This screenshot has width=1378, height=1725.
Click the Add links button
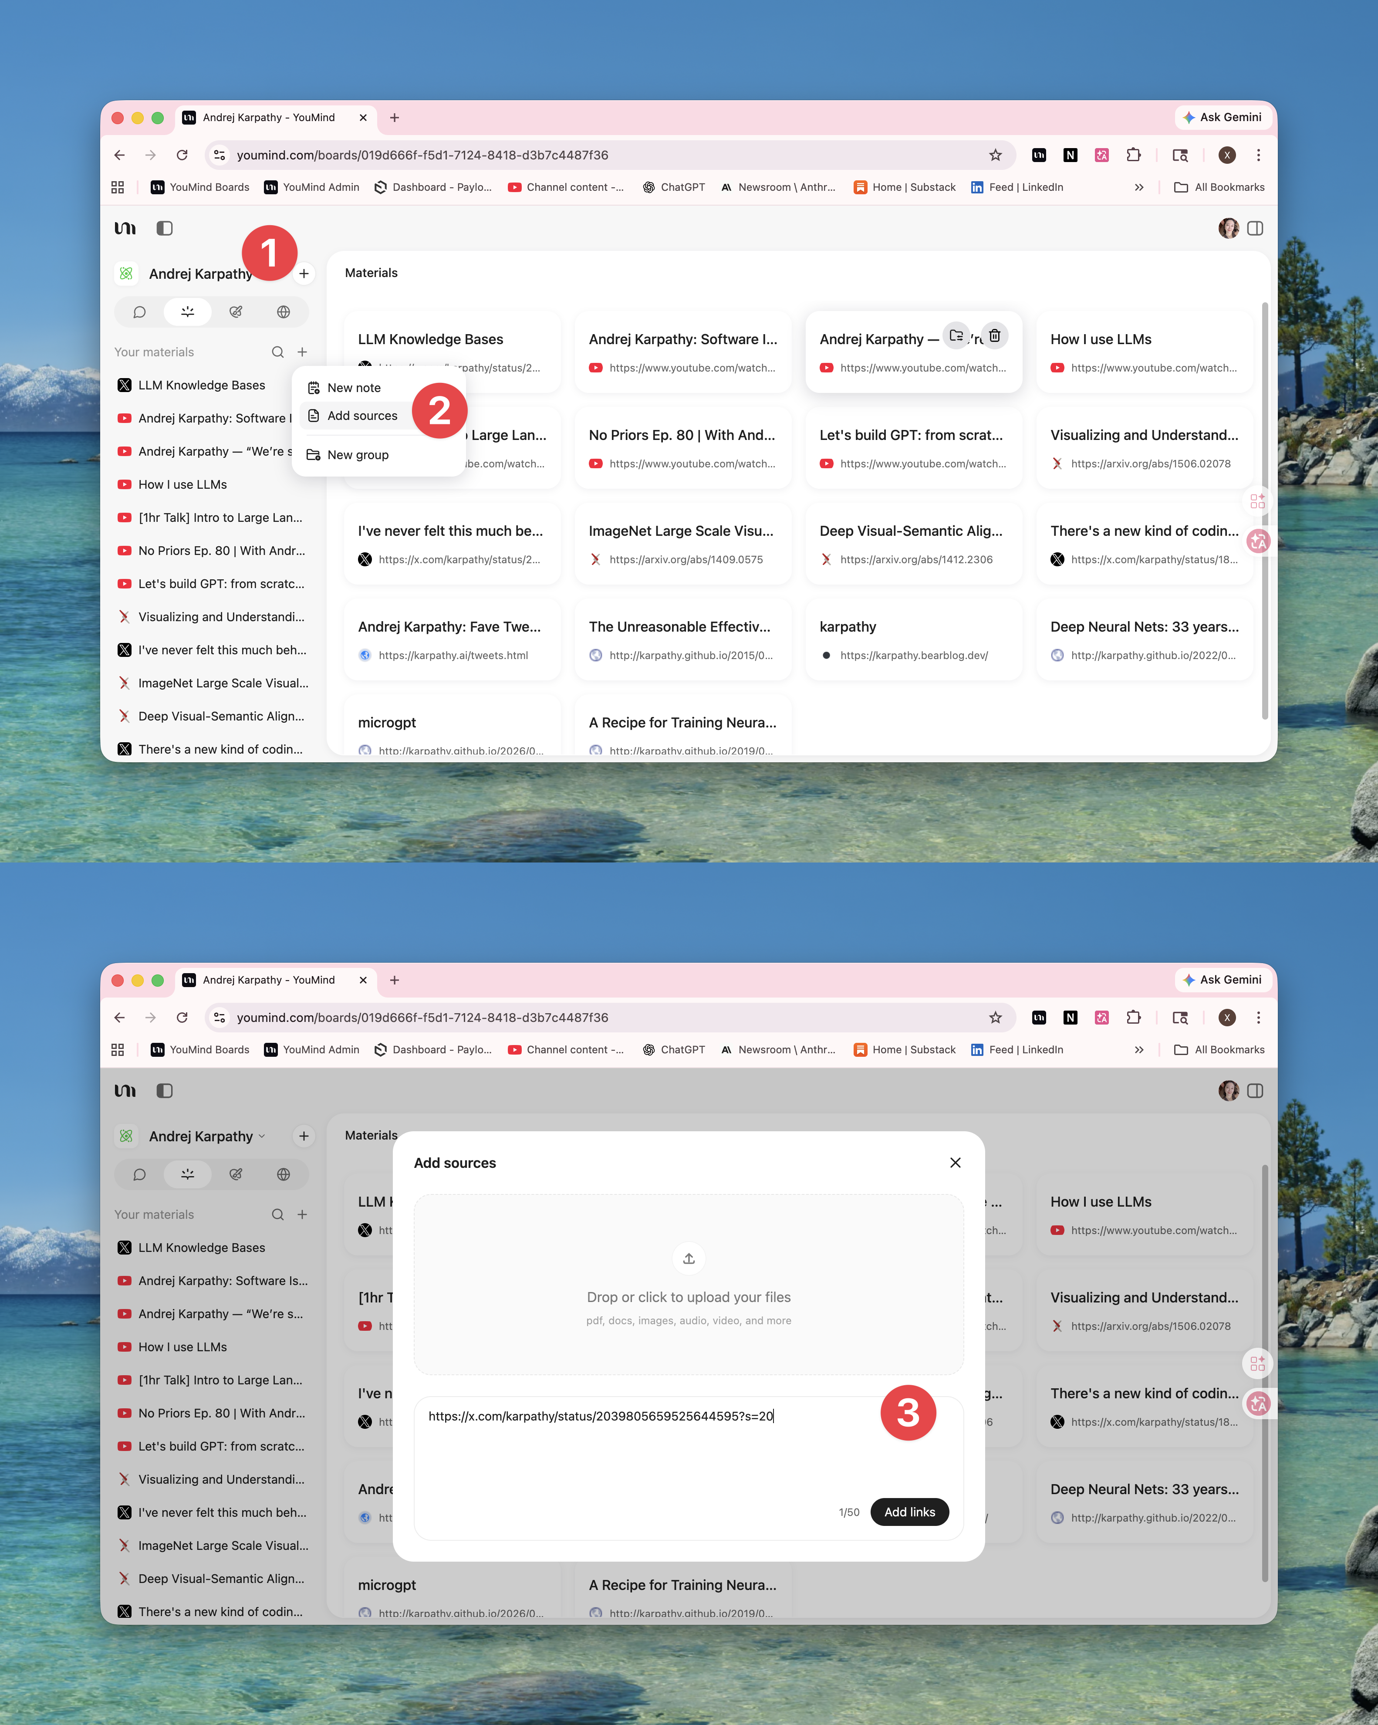click(909, 1512)
